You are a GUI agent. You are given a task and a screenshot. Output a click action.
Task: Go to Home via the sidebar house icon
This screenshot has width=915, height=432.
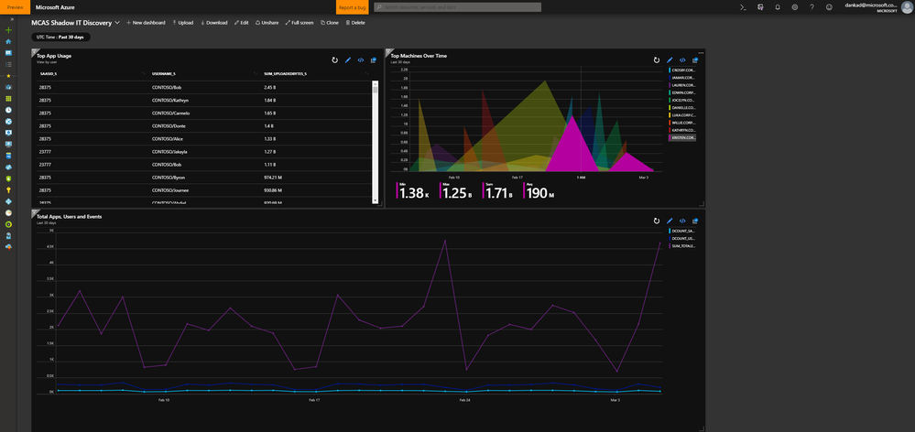click(8, 41)
